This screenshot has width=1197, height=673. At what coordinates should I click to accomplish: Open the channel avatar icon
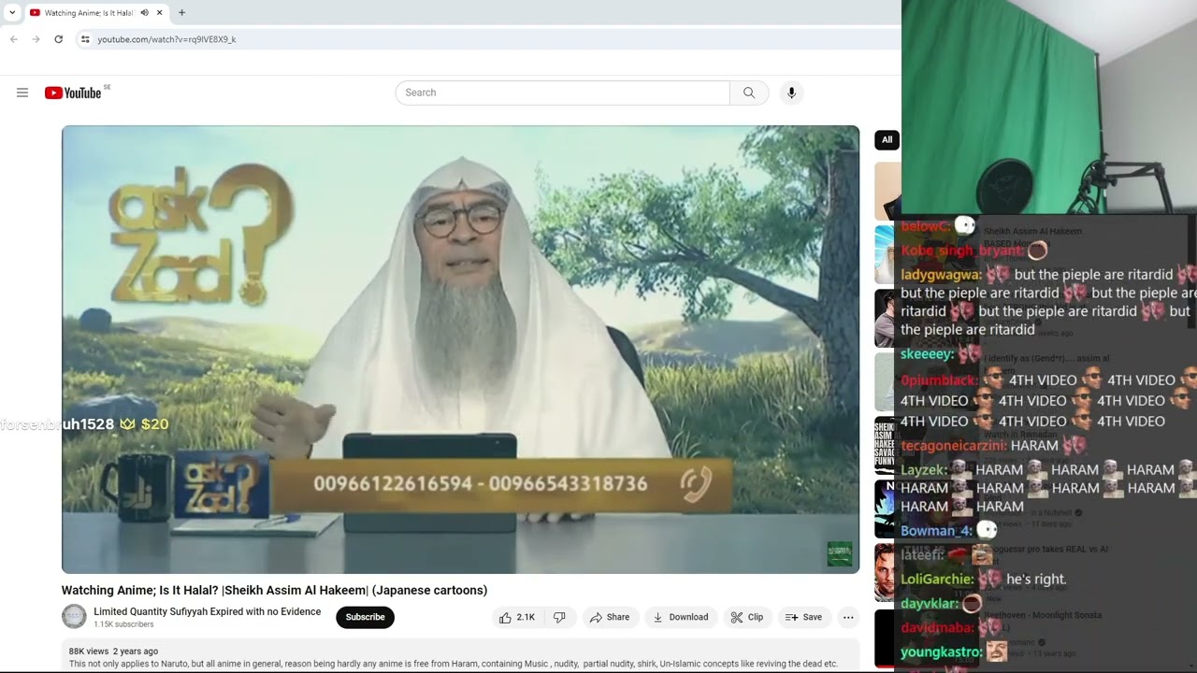[x=74, y=617]
